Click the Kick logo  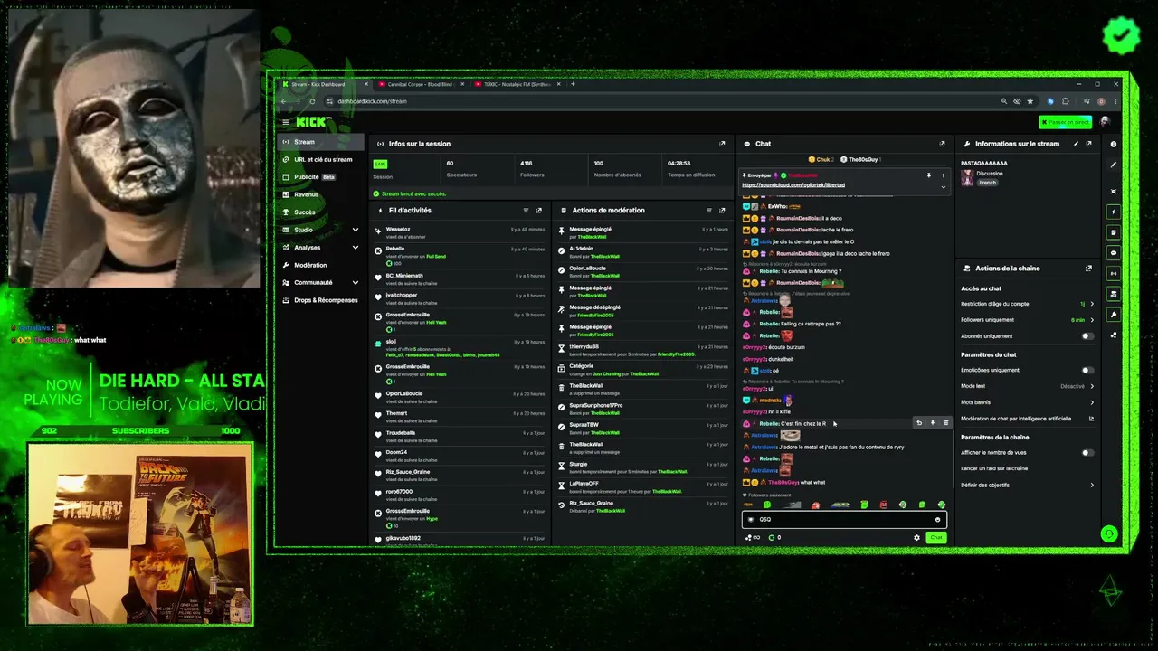[314, 122]
